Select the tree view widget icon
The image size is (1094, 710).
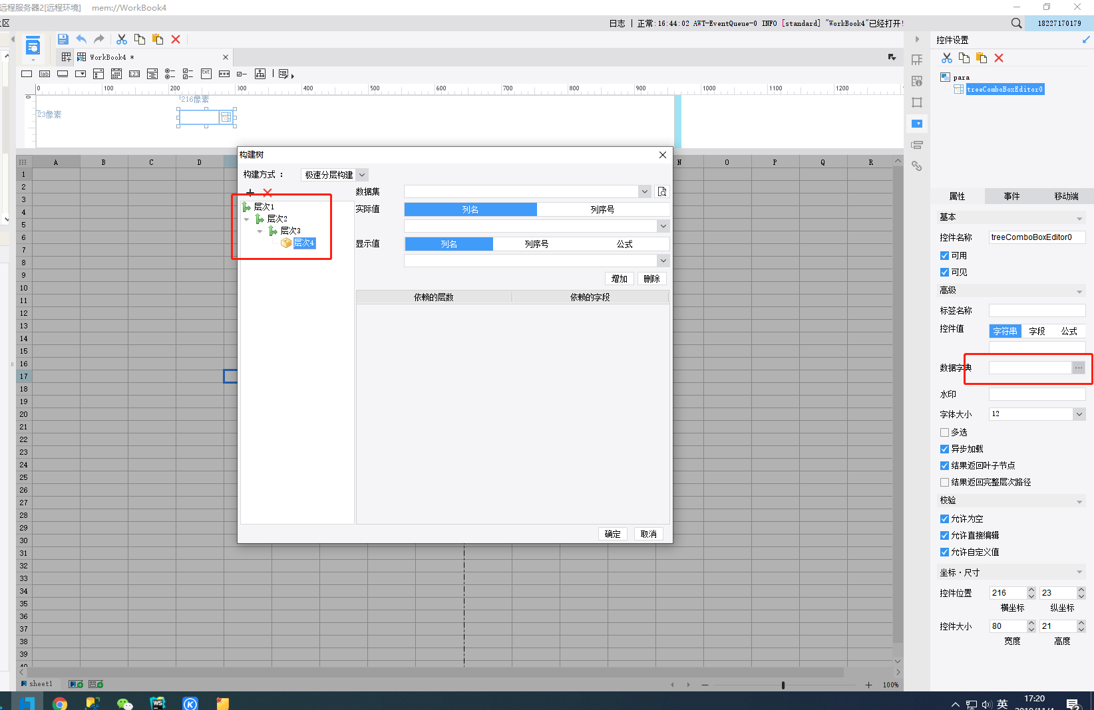tap(260, 74)
